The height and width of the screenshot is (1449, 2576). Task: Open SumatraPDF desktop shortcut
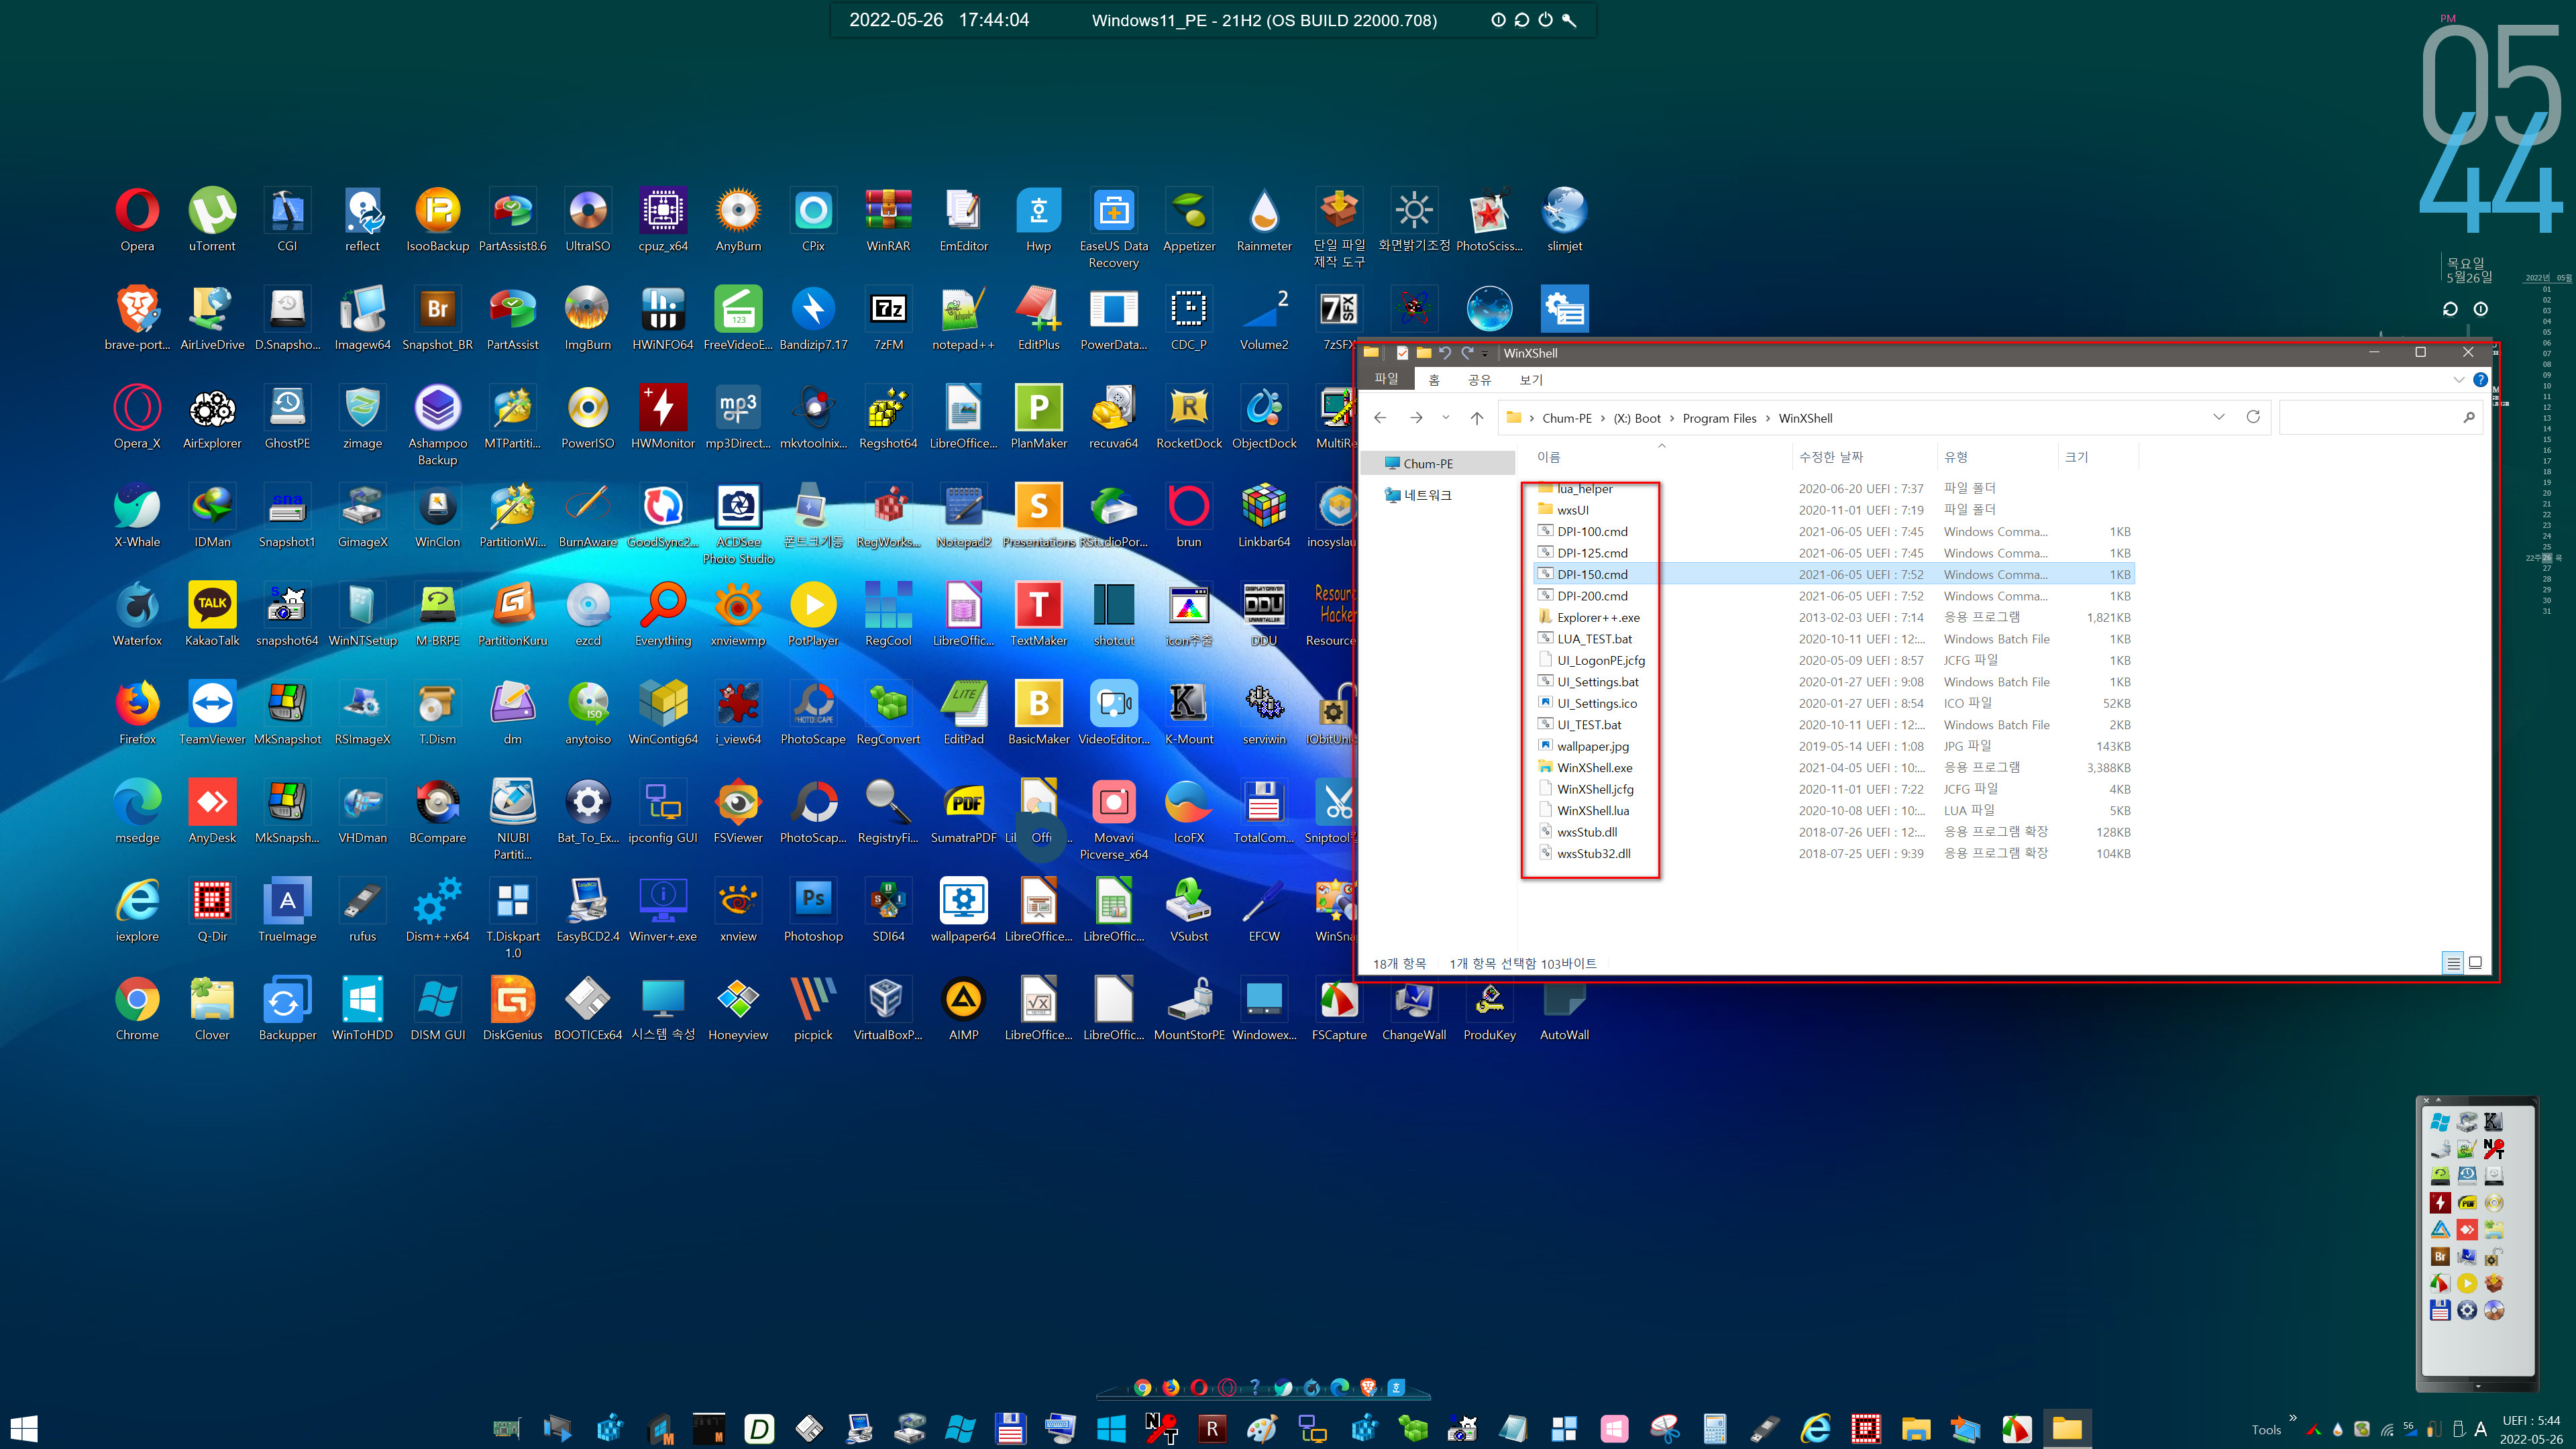963,812
